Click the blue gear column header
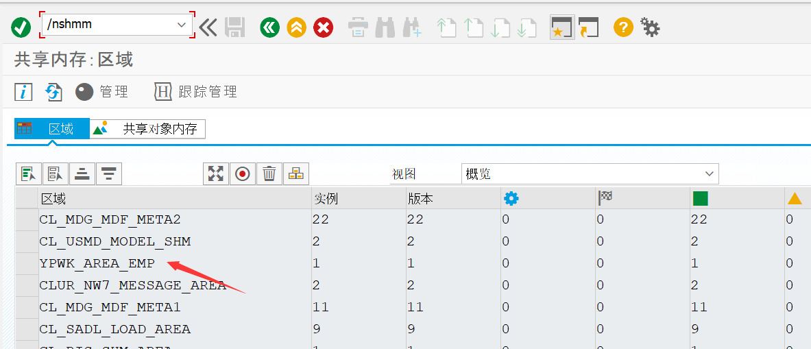 [x=547, y=199]
